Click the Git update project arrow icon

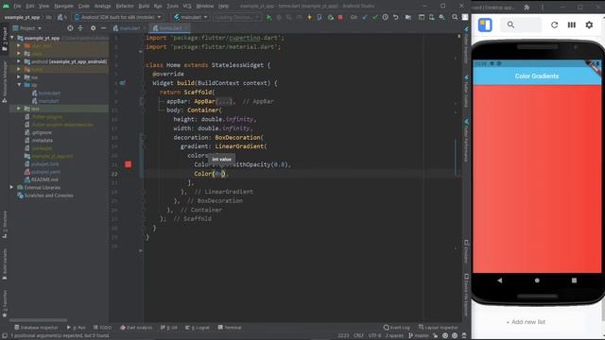click(x=365, y=17)
